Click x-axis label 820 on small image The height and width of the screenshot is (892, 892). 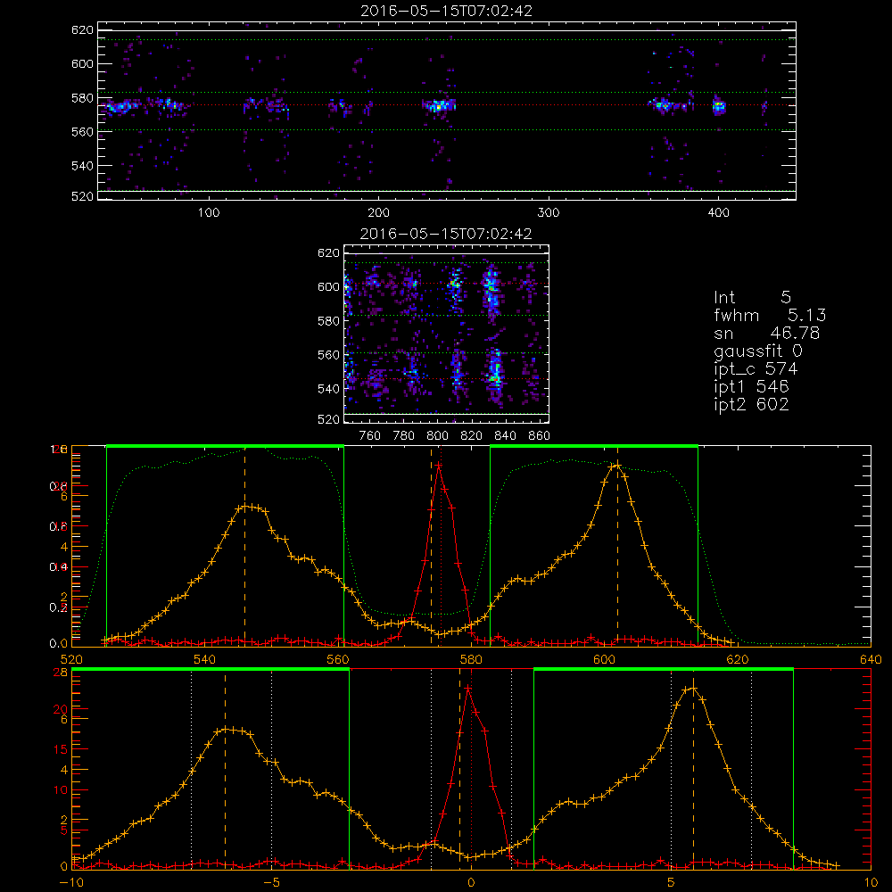coord(472,436)
